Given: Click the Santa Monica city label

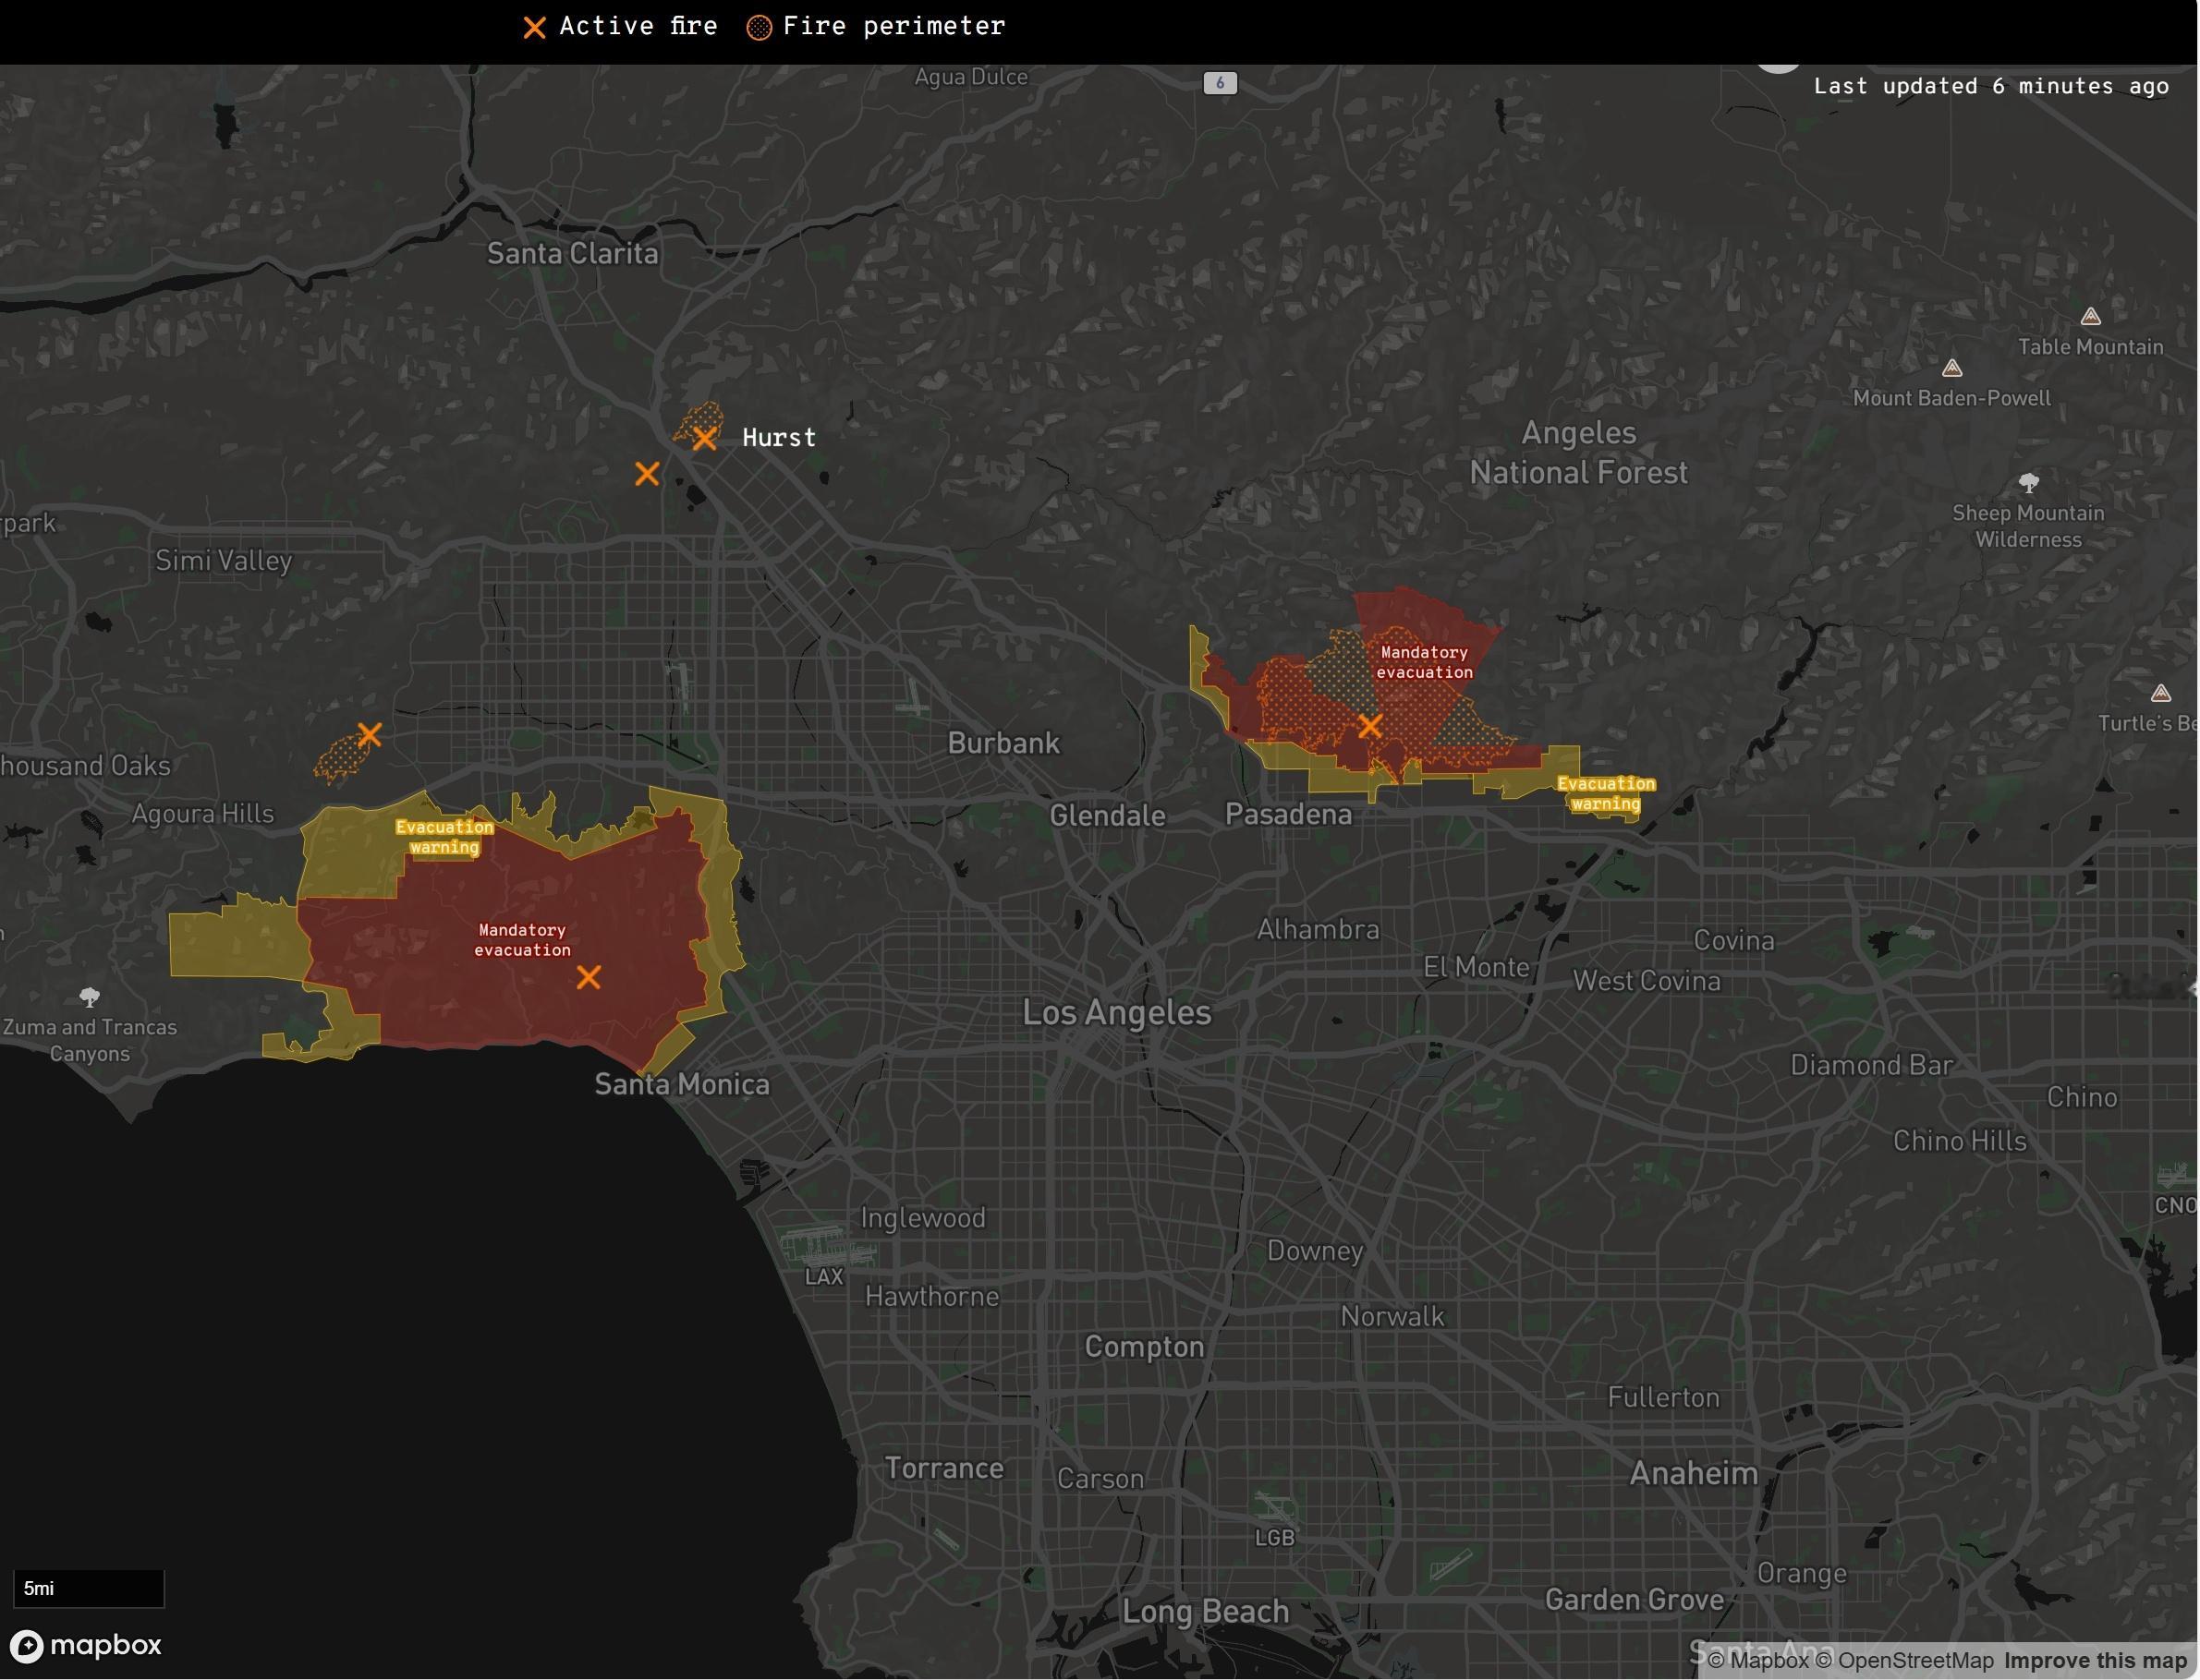Looking at the screenshot, I should click(x=682, y=1084).
